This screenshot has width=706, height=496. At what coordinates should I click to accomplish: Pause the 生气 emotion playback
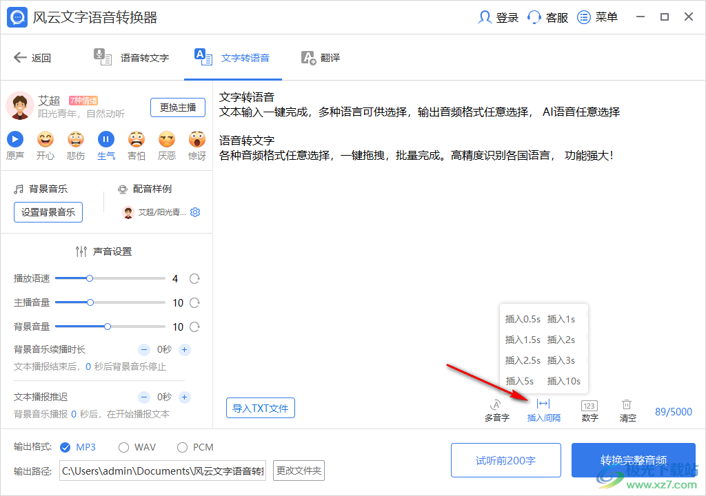106,140
